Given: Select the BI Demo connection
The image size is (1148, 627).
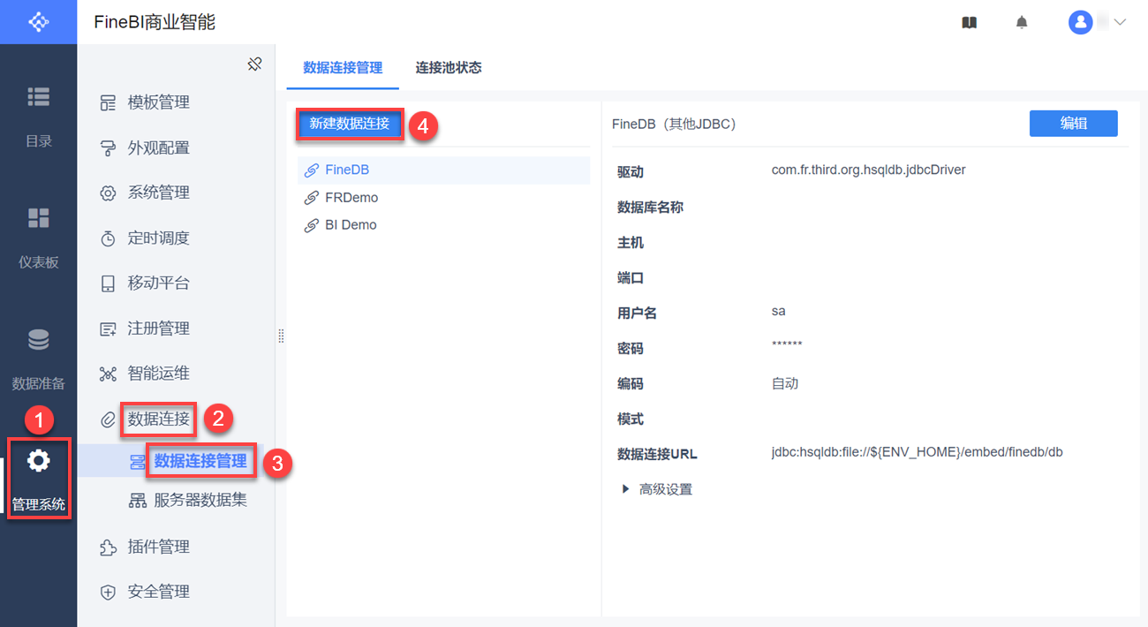Looking at the screenshot, I should [x=443, y=225].
